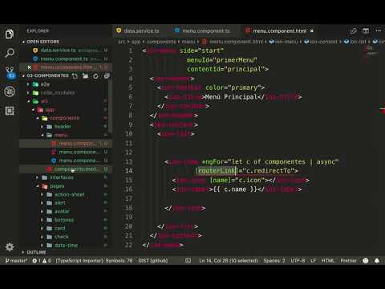Switch to the menu.component.ts tab
Image resolution: width=385 pixels, height=289 pixels.
pyautogui.click(x=206, y=31)
